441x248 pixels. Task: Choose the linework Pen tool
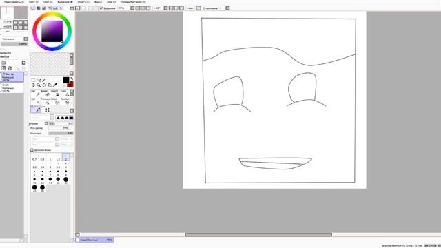35,93
